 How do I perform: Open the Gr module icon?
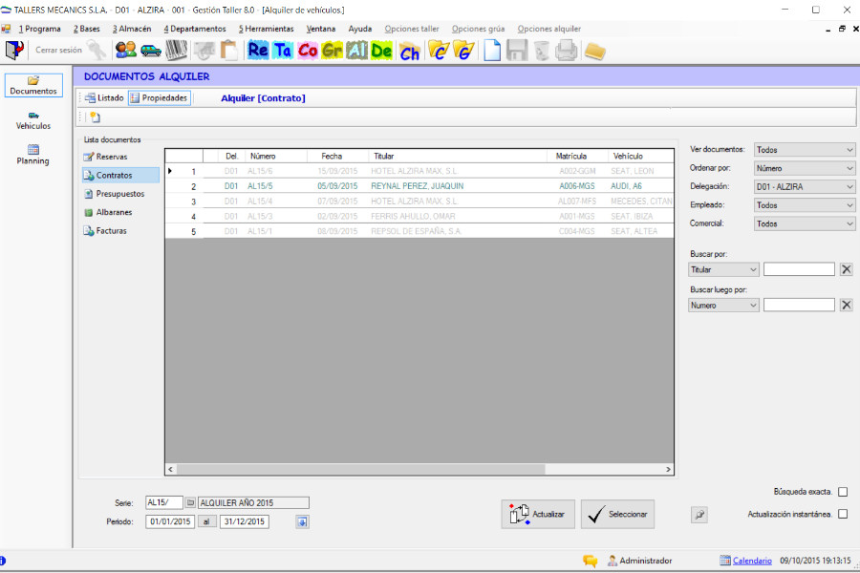pyautogui.click(x=333, y=51)
